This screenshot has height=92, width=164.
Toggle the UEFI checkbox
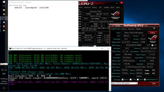[152, 45]
